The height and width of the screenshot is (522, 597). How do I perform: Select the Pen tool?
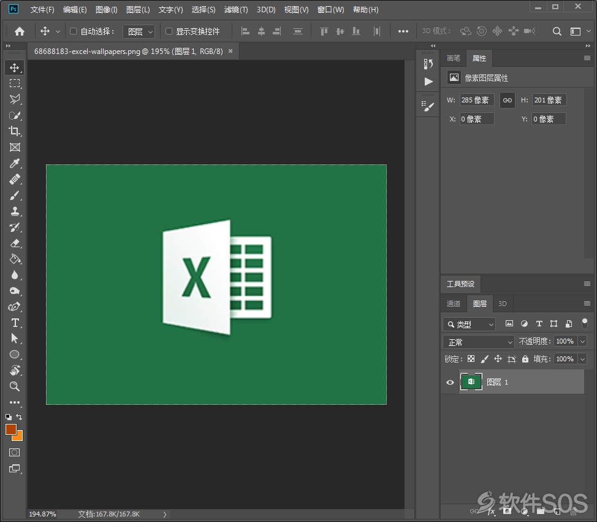tap(15, 307)
